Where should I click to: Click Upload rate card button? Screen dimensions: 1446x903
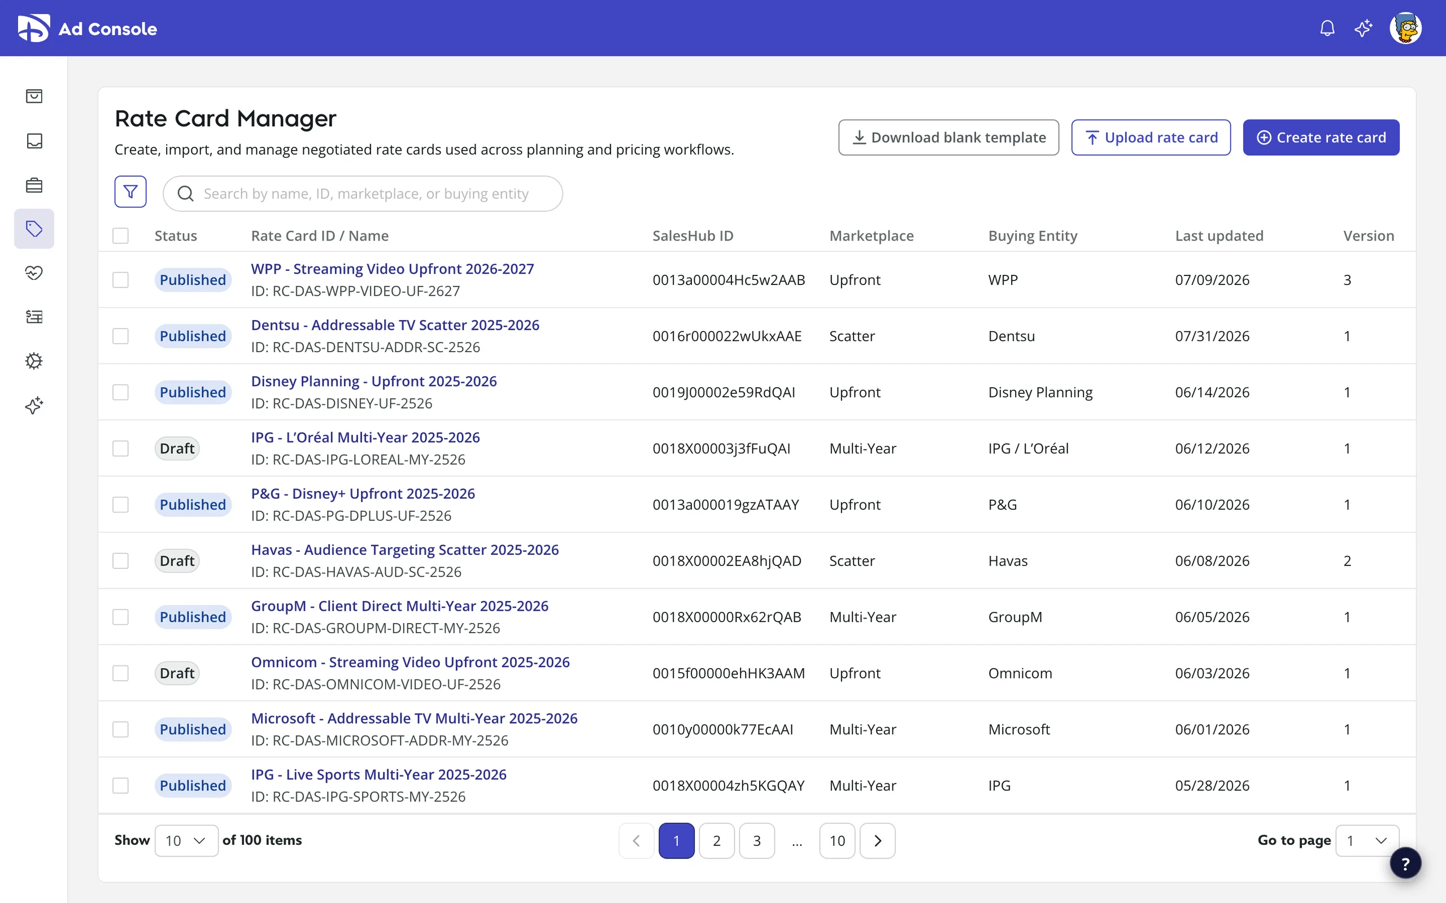(1151, 137)
